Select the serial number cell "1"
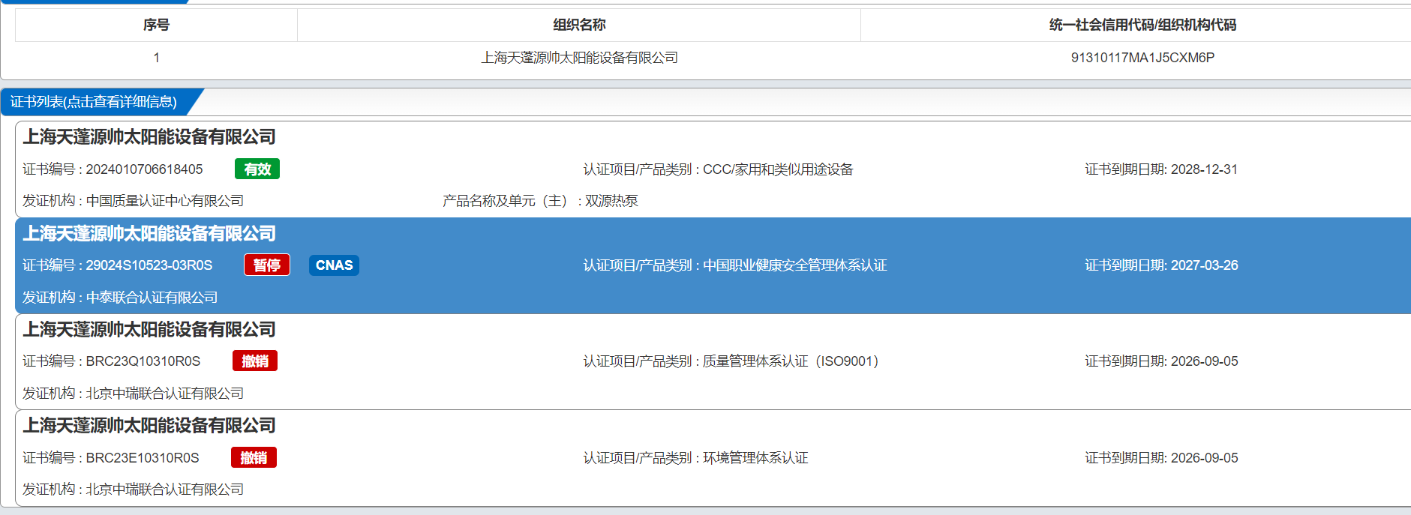1411x515 pixels. click(156, 58)
